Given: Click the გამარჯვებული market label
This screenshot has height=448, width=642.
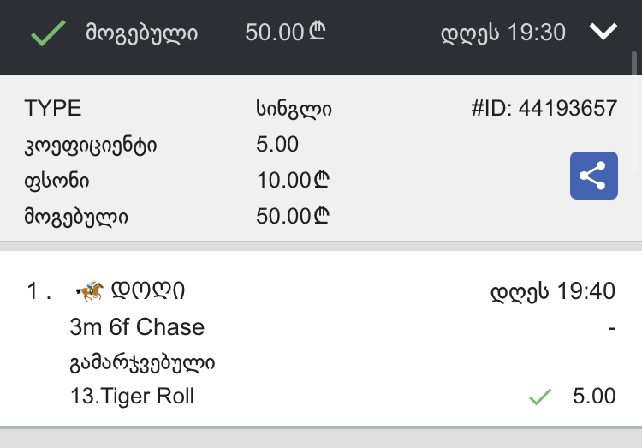Looking at the screenshot, I should (142, 362).
